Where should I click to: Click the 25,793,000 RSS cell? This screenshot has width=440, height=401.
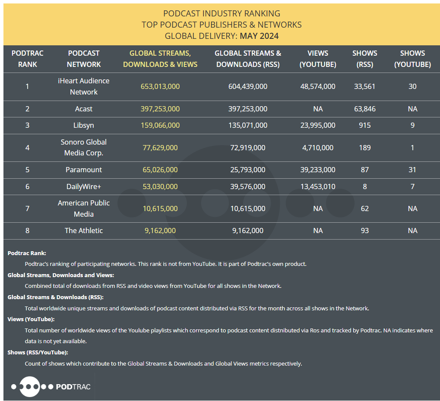pyautogui.click(x=248, y=170)
